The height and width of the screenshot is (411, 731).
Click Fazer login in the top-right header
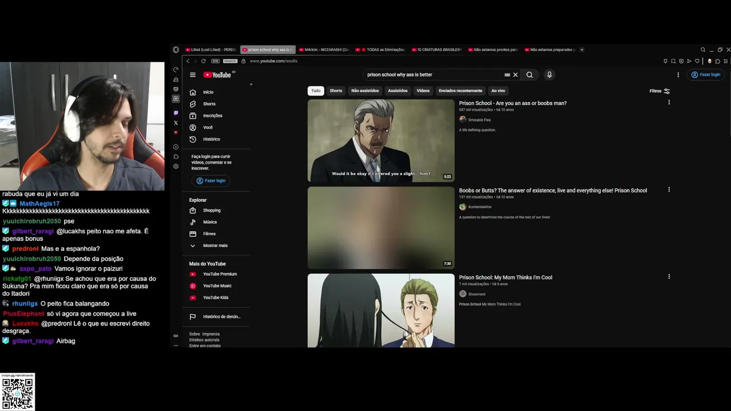click(706, 75)
